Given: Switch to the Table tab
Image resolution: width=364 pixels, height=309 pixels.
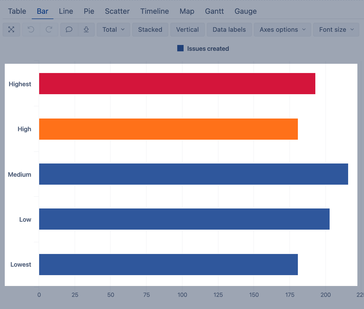Looking at the screenshot, I should coord(17,11).
